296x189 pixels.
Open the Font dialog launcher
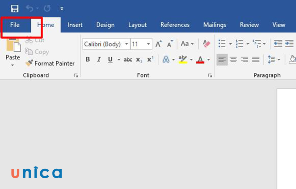pyautogui.click(x=210, y=75)
